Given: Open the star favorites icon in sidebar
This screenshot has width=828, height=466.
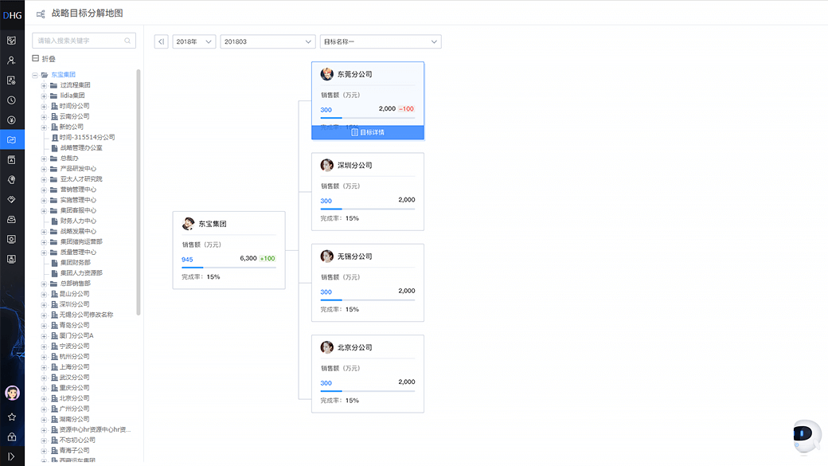Looking at the screenshot, I should coord(12,417).
